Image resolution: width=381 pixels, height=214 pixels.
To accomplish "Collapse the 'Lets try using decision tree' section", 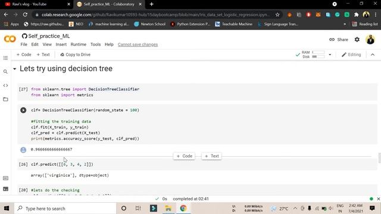I will (x=14, y=69).
